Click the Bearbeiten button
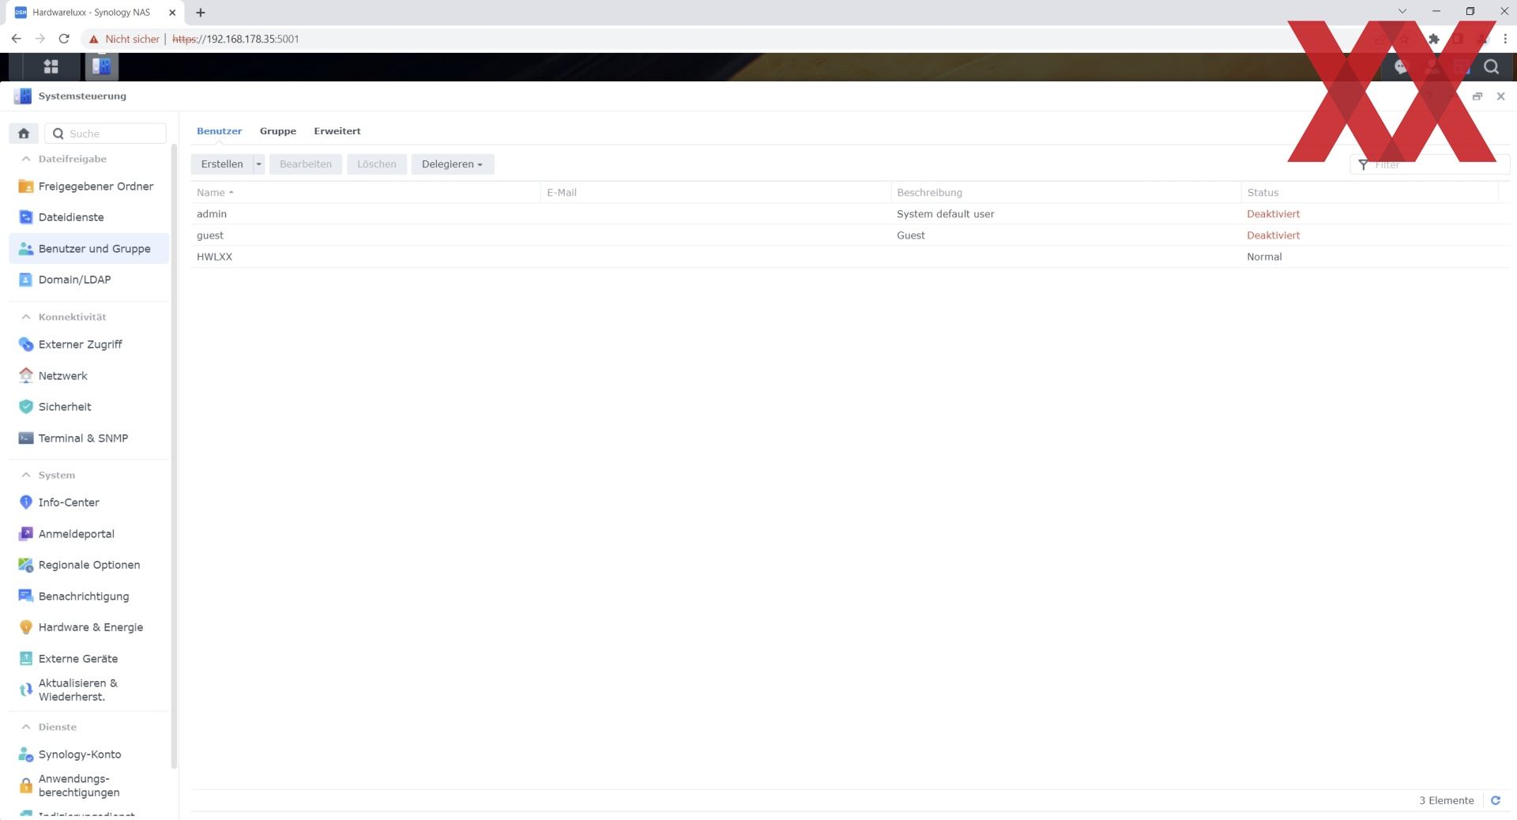The height and width of the screenshot is (820, 1517). pos(306,164)
